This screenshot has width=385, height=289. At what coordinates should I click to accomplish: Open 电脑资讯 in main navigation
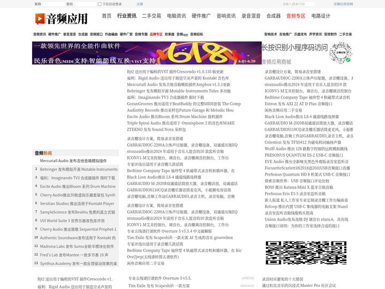pyautogui.click(x=176, y=16)
